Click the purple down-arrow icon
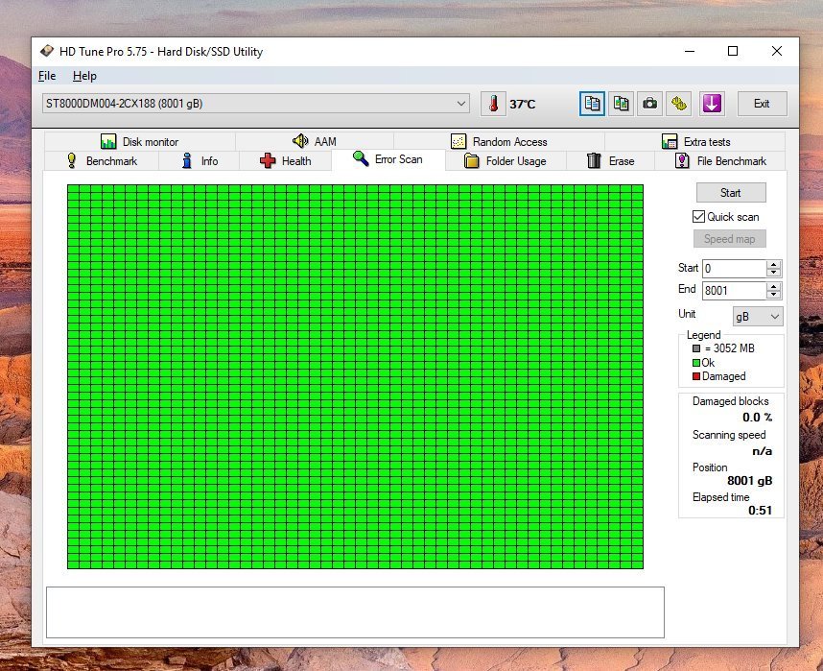823x671 pixels. (711, 104)
